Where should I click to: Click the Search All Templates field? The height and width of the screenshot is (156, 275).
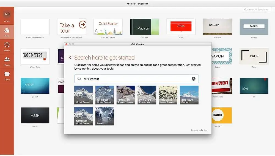coord(257,10)
